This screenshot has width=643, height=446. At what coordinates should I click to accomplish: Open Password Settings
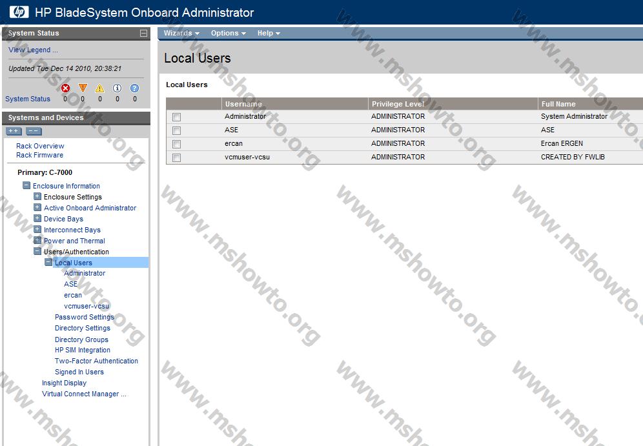pyautogui.click(x=85, y=317)
